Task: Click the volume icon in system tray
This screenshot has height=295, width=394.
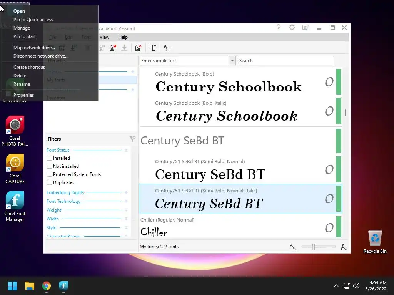Action: click(x=356, y=286)
